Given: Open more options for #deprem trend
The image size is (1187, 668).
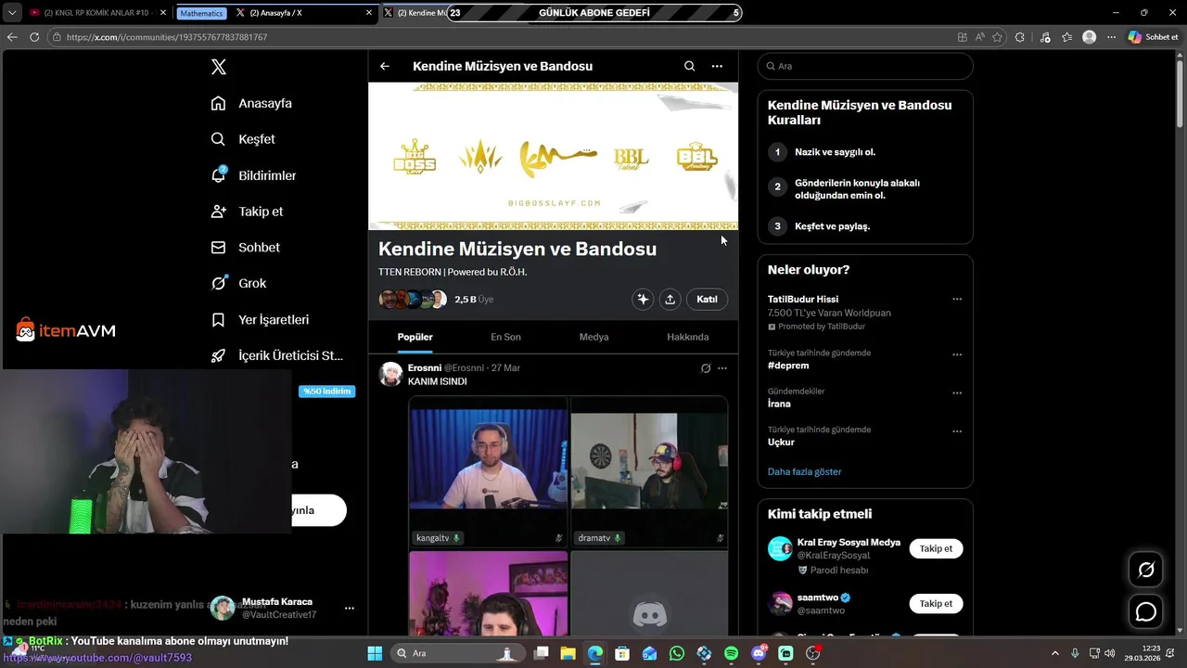Looking at the screenshot, I should [x=957, y=354].
